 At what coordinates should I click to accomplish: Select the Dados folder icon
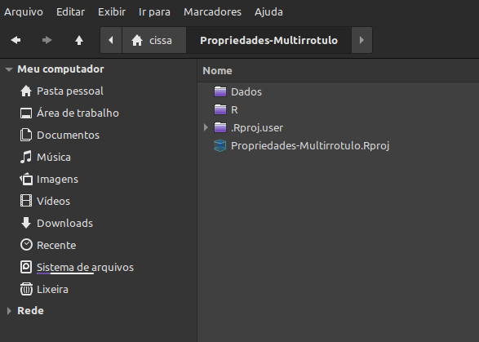(x=220, y=91)
